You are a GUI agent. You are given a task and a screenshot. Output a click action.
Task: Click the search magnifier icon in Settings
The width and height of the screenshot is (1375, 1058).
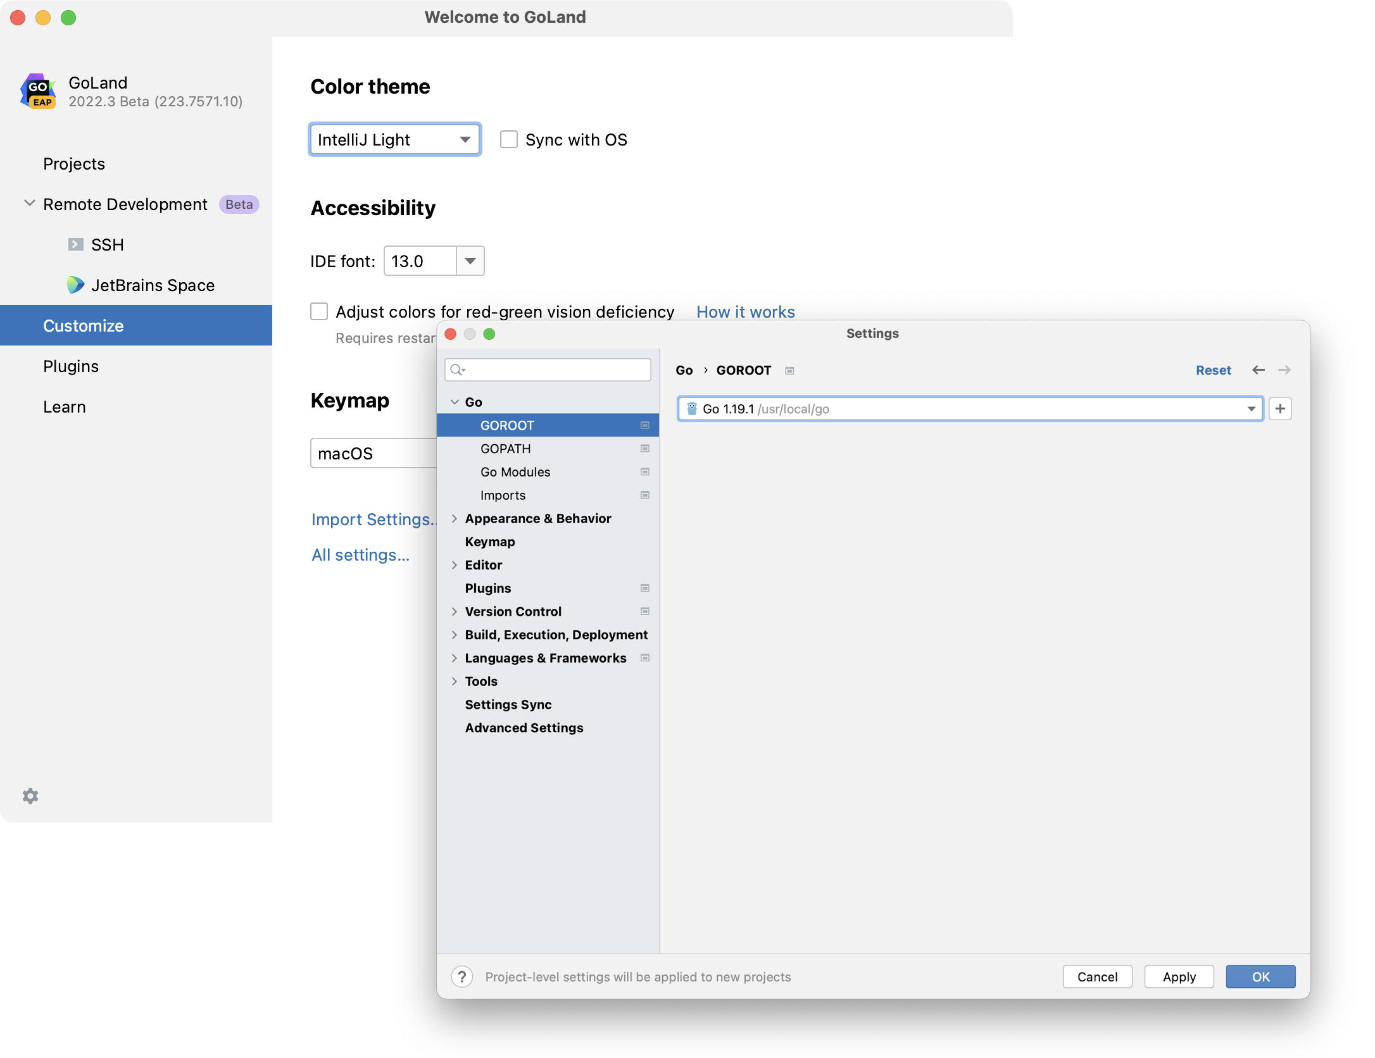click(x=458, y=370)
